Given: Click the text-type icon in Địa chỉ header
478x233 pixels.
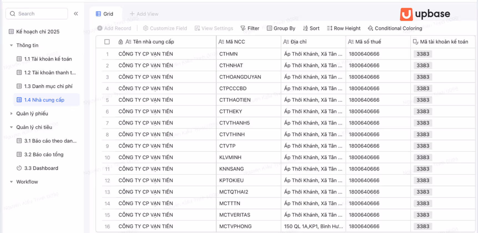Looking at the screenshot, I should (286, 42).
